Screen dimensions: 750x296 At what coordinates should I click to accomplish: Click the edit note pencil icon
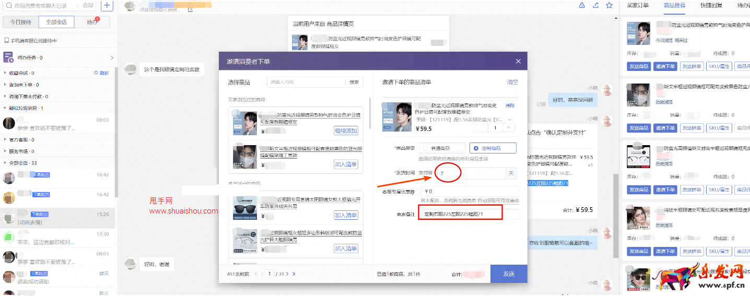click(190, 9)
